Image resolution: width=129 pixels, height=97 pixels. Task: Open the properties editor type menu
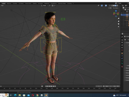pyautogui.click(x=123, y=34)
